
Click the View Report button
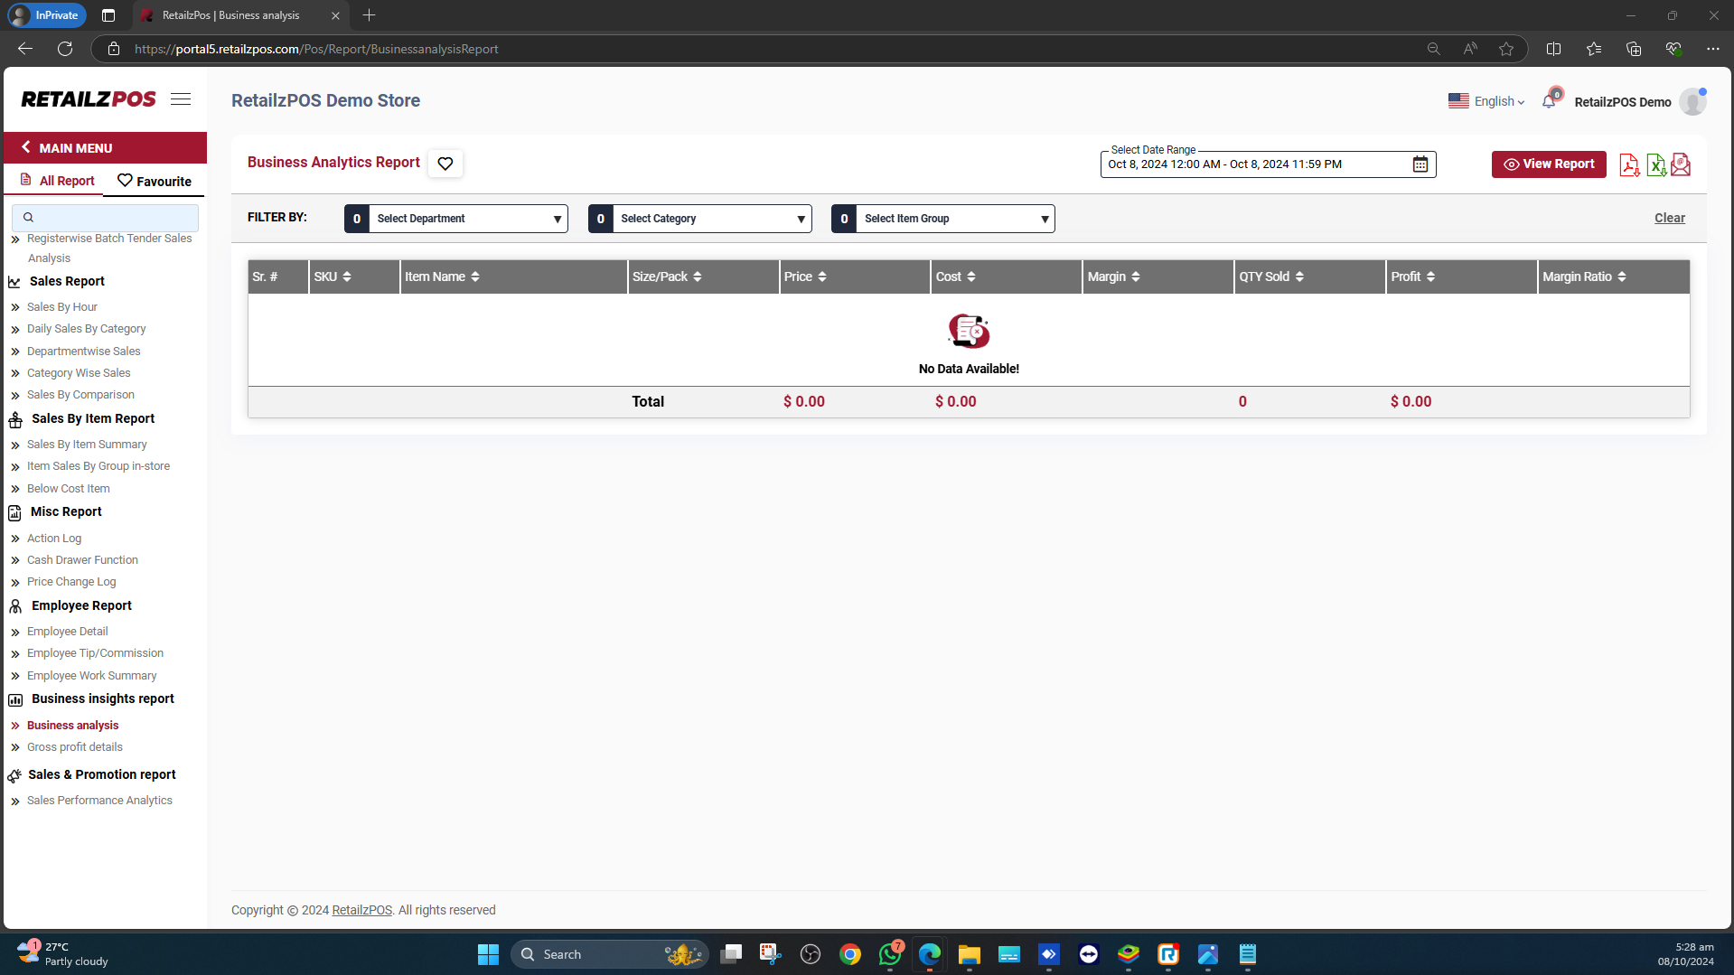click(1549, 164)
